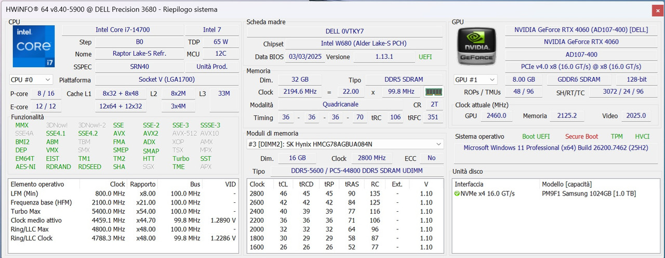
Task: Click the green NVMe status check icon
Action: click(457, 193)
